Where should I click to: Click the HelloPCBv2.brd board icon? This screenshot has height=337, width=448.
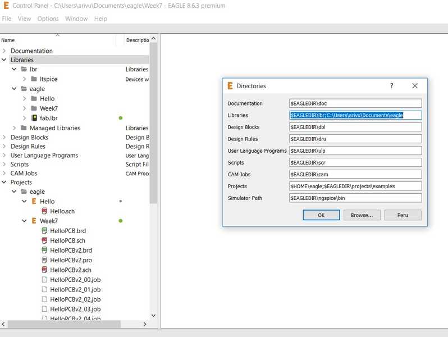pos(44,250)
